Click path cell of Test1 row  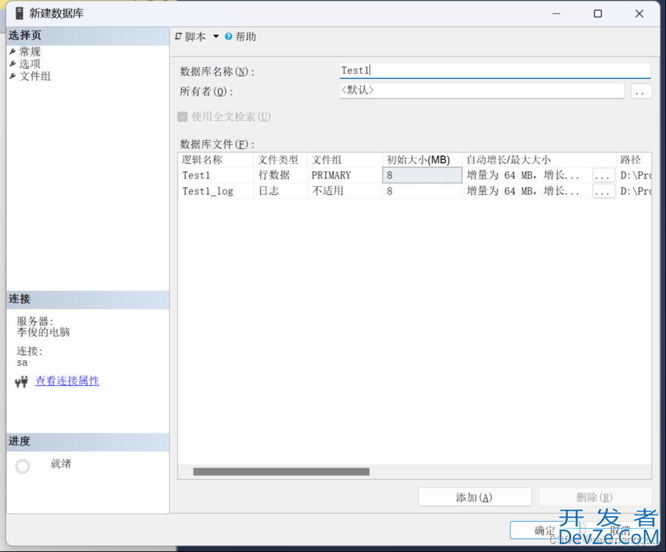coord(634,175)
